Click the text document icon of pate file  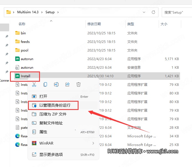click(17, 127)
